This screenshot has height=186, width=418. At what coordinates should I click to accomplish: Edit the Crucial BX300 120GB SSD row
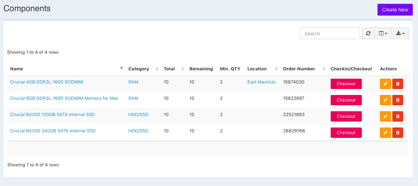(x=385, y=116)
